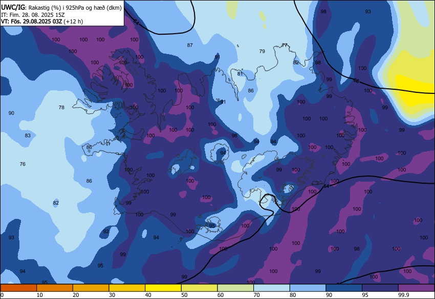Pick the 80–90 light blue legend swatch
435x299 pixels.
[x=308, y=288]
